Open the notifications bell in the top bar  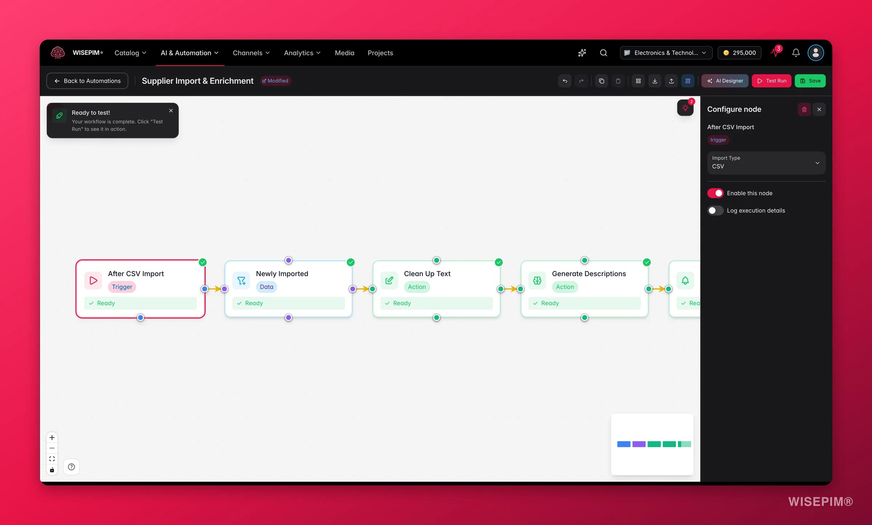tap(796, 53)
